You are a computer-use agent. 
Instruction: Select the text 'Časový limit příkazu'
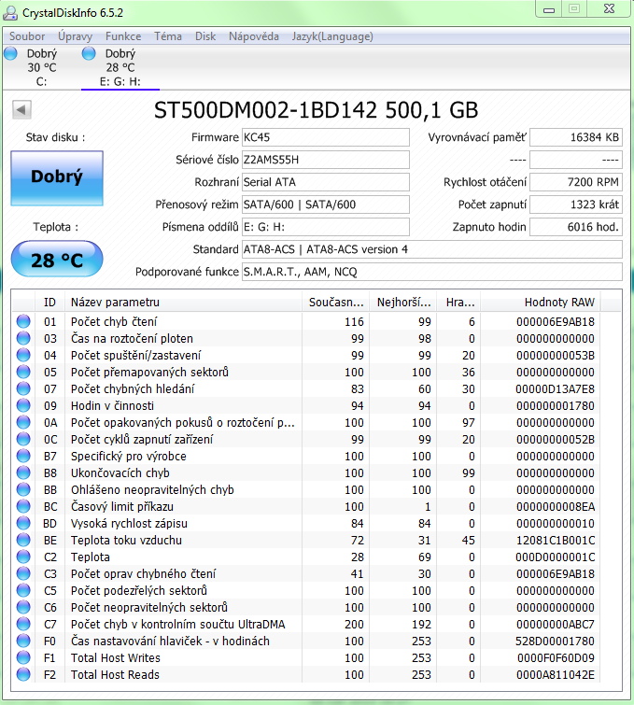point(122,507)
